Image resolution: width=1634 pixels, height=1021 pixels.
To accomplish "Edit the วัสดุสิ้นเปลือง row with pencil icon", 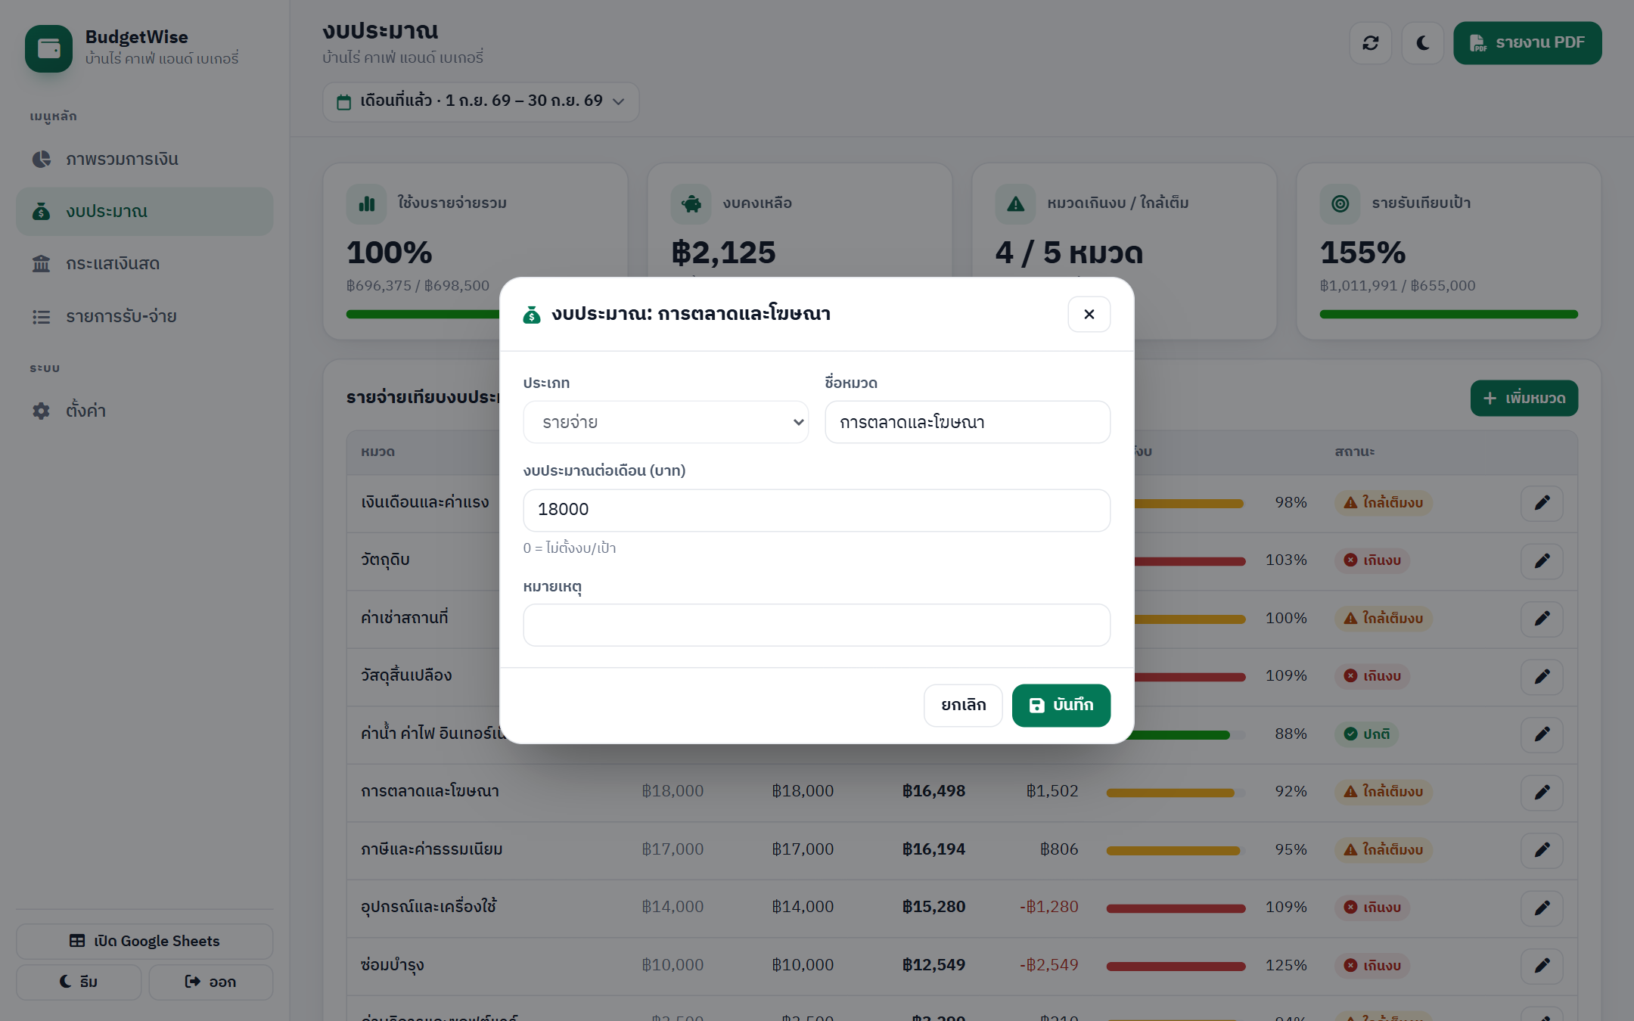I will pyautogui.click(x=1542, y=677).
